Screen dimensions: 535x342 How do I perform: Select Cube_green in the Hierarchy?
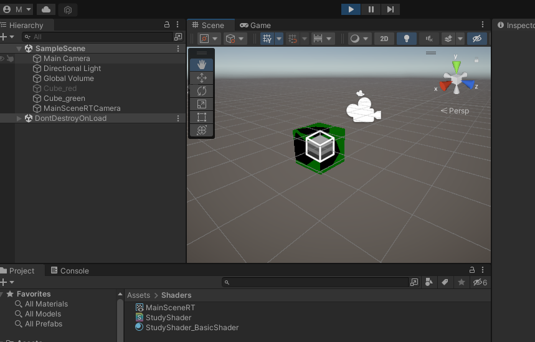64,98
